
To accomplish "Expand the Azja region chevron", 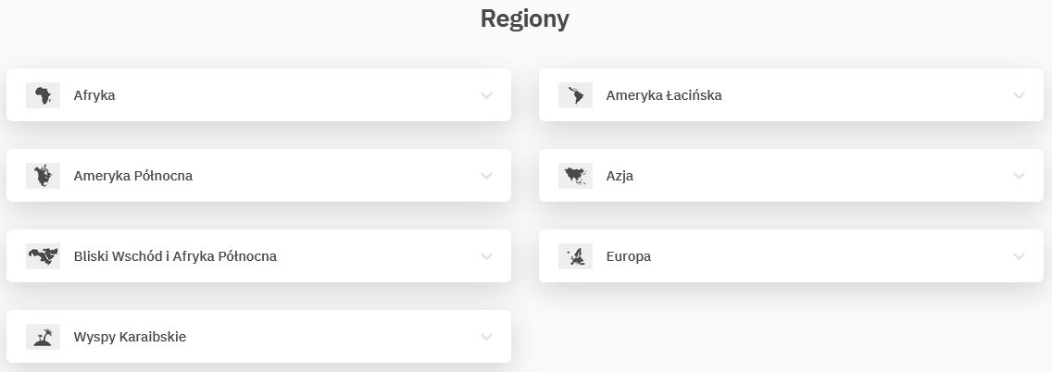I will click(x=1019, y=176).
